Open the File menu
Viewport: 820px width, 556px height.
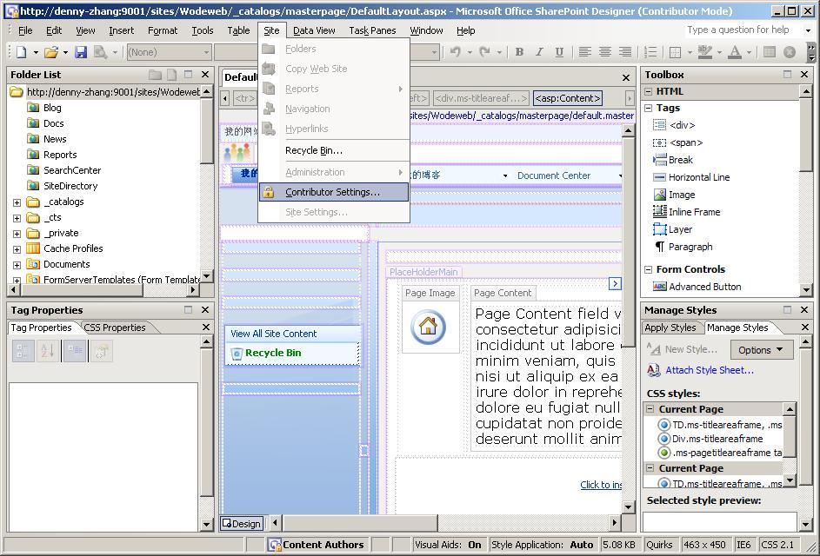tap(25, 30)
